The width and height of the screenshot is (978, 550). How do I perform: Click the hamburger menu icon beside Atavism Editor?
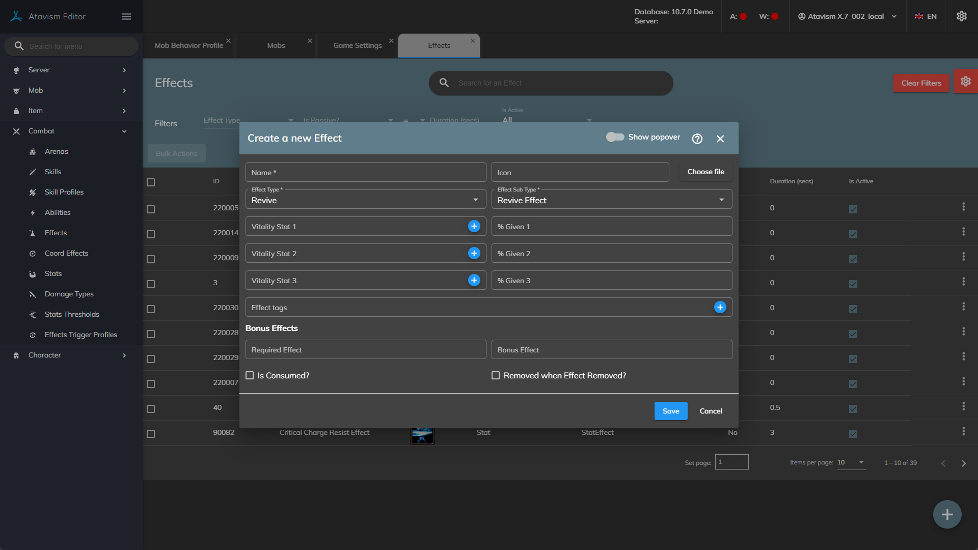[x=126, y=17]
